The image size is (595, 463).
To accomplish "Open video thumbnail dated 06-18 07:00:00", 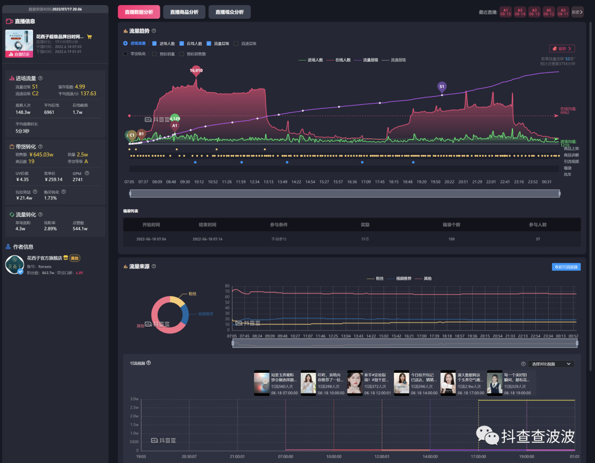I will [262, 383].
